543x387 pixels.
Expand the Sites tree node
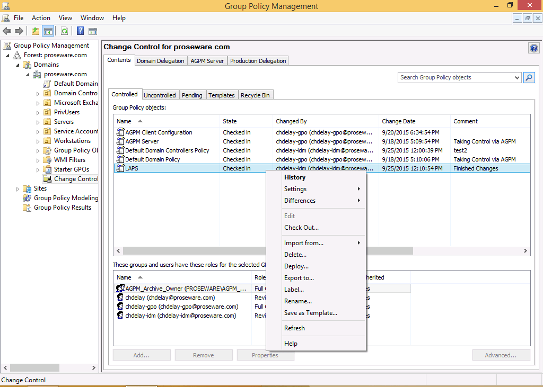pos(17,188)
